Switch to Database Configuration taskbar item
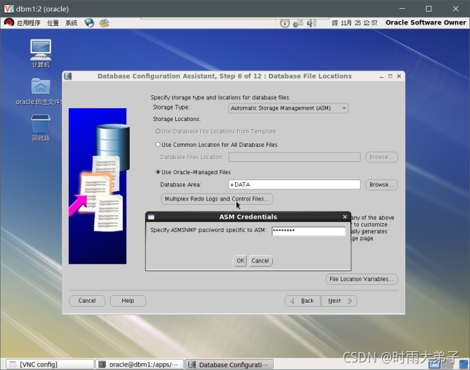 coord(229,365)
